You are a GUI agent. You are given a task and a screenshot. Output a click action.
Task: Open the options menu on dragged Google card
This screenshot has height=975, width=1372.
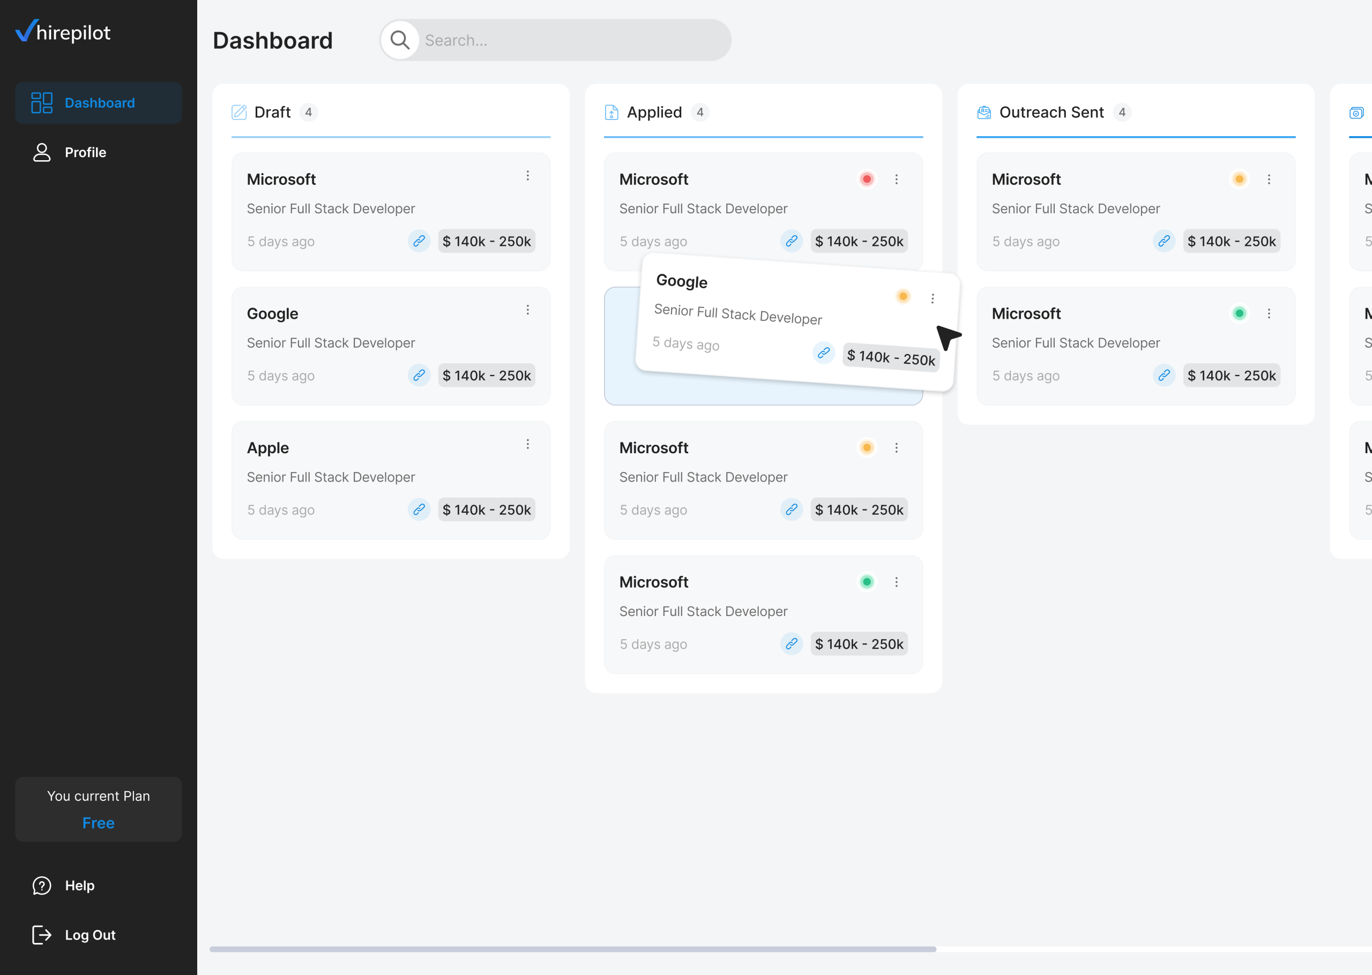point(933,298)
